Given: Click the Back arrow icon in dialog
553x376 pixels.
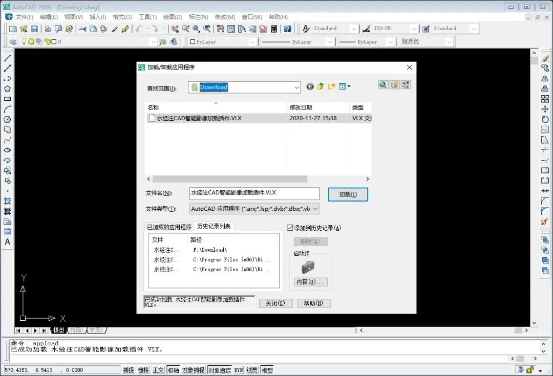Looking at the screenshot, I should [x=310, y=86].
